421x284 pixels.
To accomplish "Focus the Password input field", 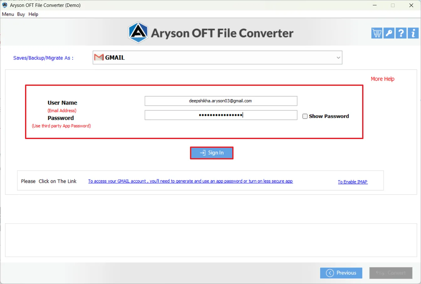I will (221, 115).
